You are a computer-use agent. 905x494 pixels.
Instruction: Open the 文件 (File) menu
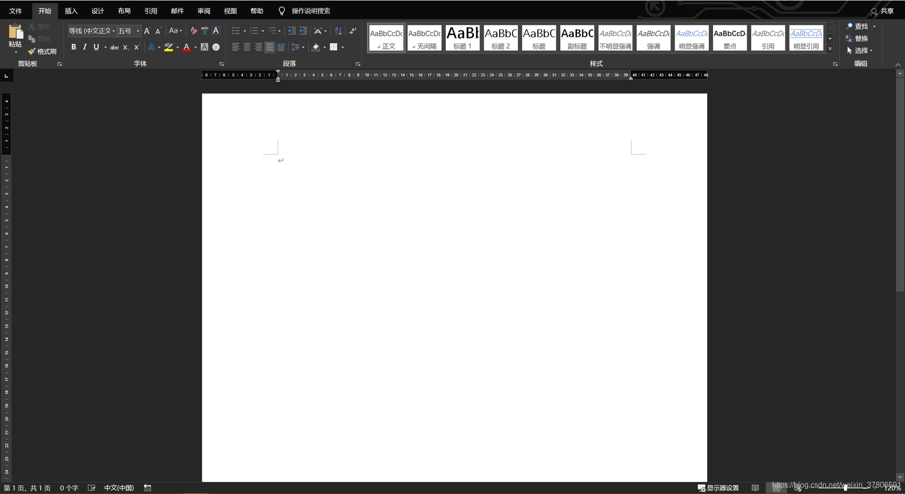pos(16,10)
